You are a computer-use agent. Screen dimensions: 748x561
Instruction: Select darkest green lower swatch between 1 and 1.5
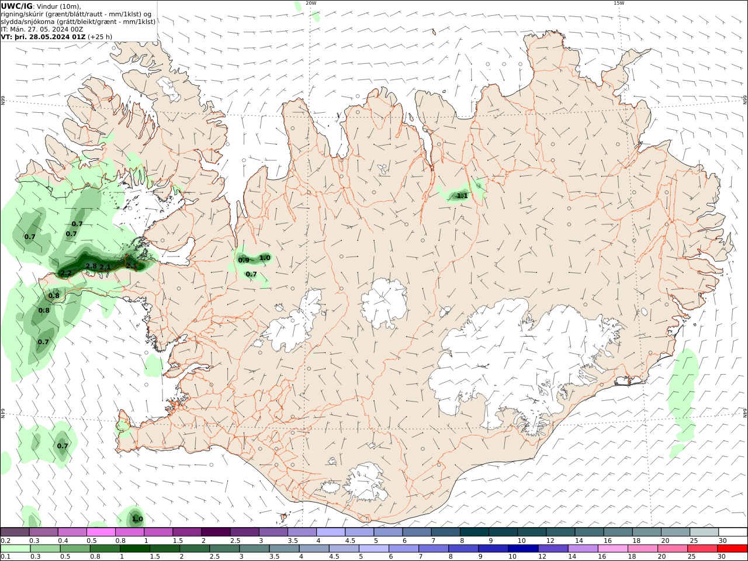tap(135, 549)
